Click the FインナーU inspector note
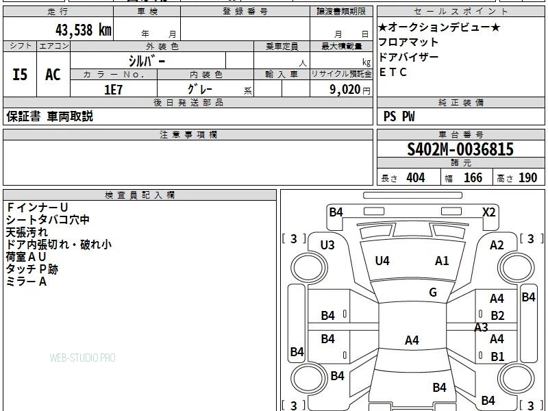 pos(37,208)
